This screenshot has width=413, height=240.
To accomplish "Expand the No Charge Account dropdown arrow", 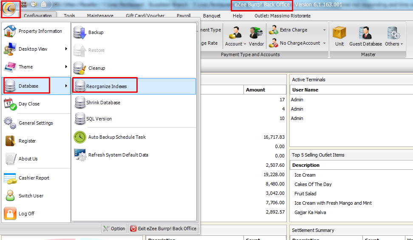I will [x=324, y=43].
